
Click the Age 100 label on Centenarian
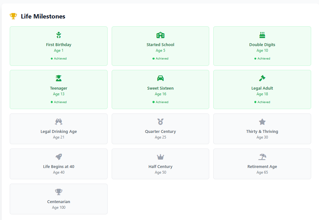click(x=59, y=207)
